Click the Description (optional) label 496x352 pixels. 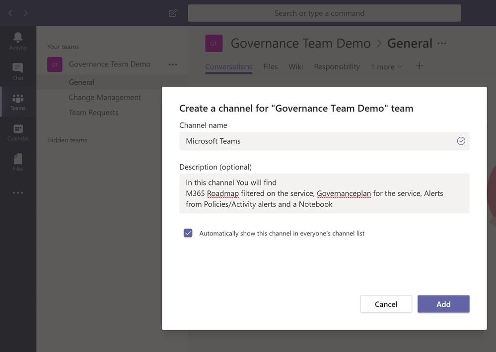point(215,167)
